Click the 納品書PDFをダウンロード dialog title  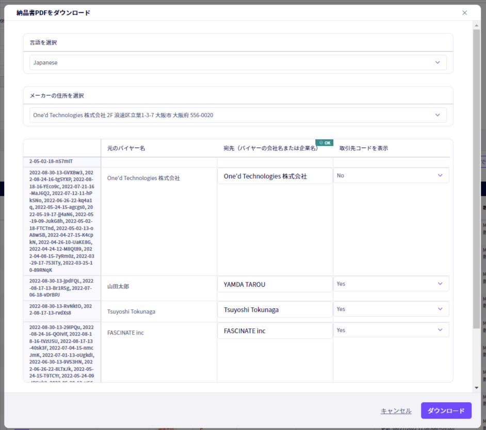click(x=53, y=13)
